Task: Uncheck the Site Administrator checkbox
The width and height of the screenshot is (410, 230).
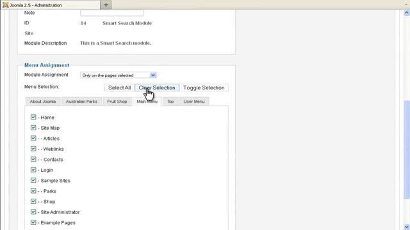Action: [33, 211]
